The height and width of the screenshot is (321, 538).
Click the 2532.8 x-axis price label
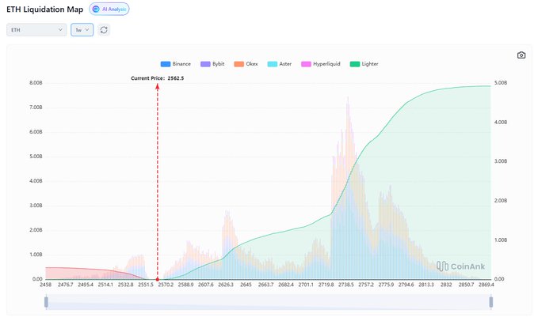pyautogui.click(x=125, y=285)
